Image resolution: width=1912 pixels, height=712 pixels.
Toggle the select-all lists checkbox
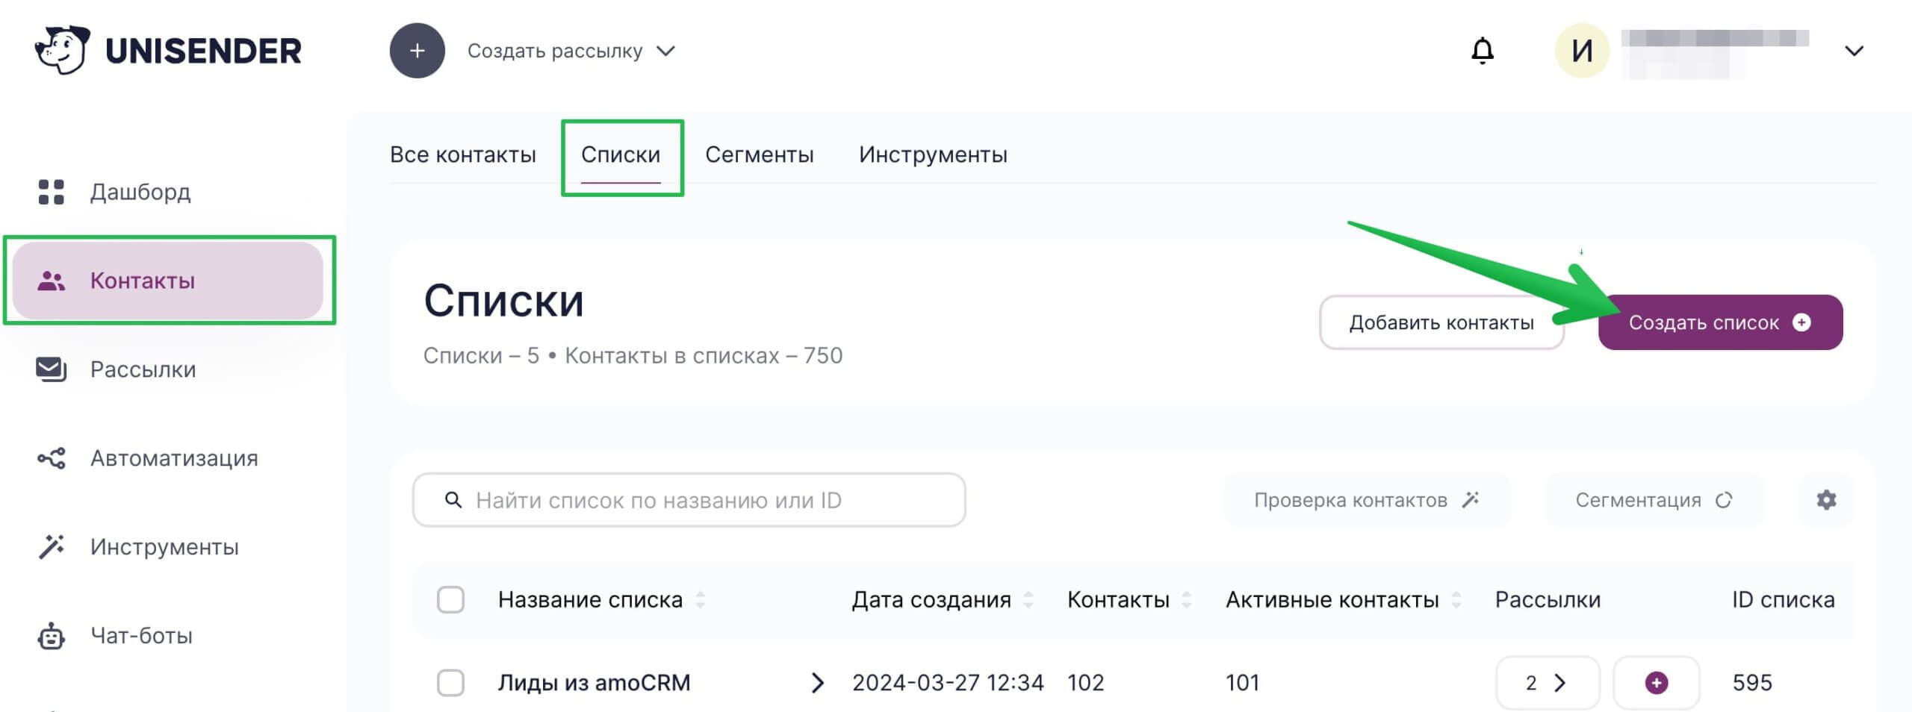pos(450,600)
